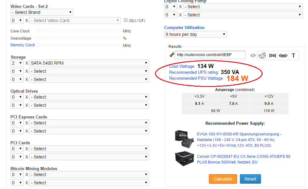
Task: Click the EVGA power supply thumbnail
Action: pos(184,139)
